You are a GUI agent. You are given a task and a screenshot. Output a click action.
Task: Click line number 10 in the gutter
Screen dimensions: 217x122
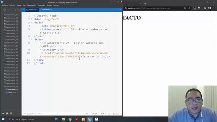tap(28, 53)
